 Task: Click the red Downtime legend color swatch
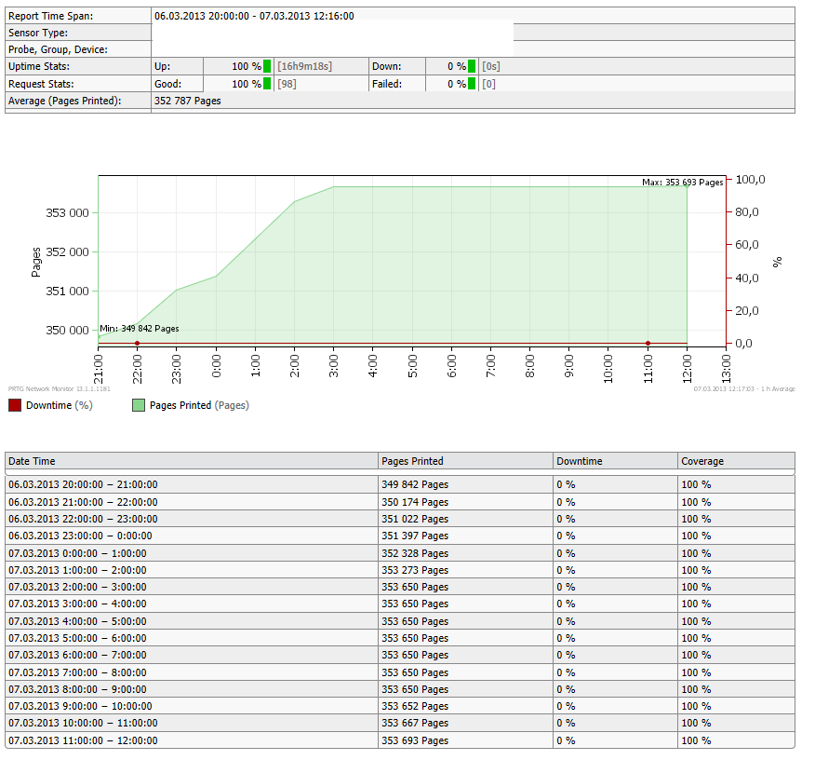click(x=15, y=405)
